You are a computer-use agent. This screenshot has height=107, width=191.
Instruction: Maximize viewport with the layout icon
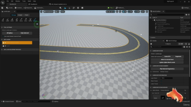(x=147, y=12)
